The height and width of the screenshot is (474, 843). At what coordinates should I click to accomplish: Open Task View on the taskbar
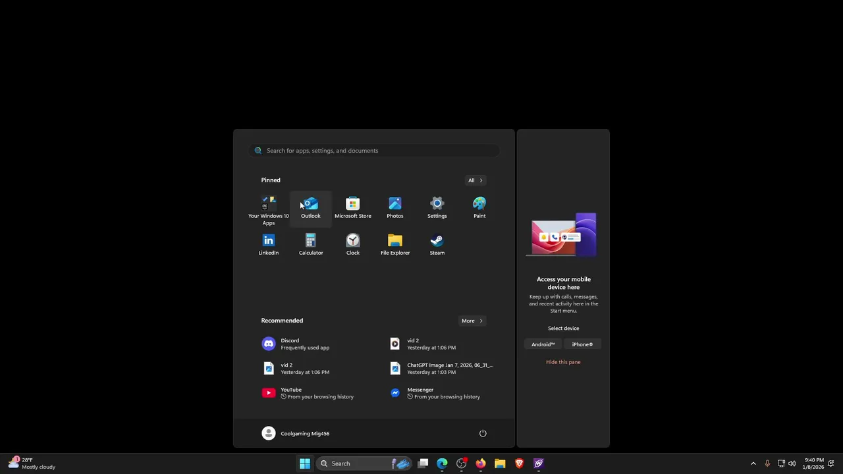click(x=423, y=463)
